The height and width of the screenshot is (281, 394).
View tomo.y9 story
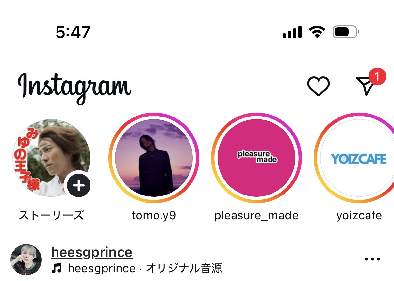tap(154, 158)
